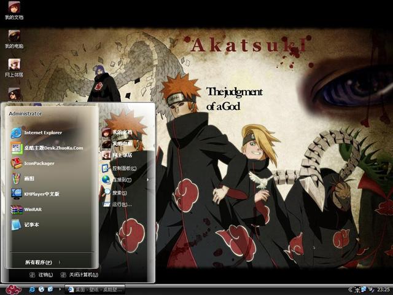Viewport: 393px width, 295px height.
Task: Open WinRAR from the start menu
Action: pos(33,209)
